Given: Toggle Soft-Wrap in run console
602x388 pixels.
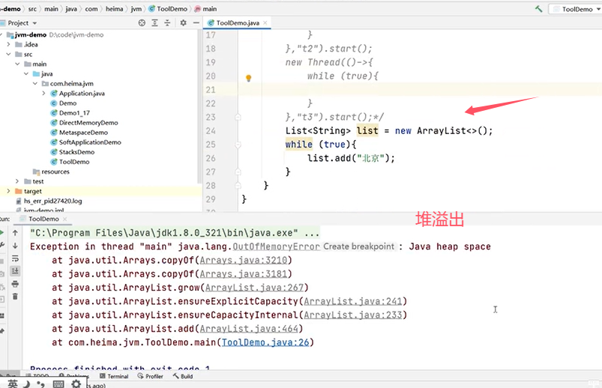Looking at the screenshot, I should coord(15,258).
